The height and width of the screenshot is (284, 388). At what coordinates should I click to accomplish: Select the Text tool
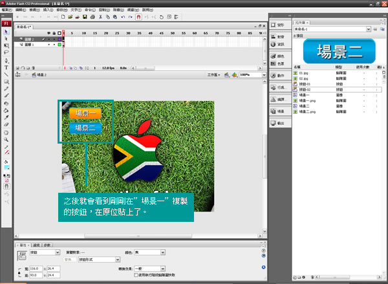coord(6,67)
